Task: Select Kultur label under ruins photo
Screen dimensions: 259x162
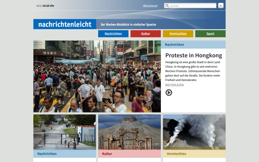Action: [x=107, y=154]
